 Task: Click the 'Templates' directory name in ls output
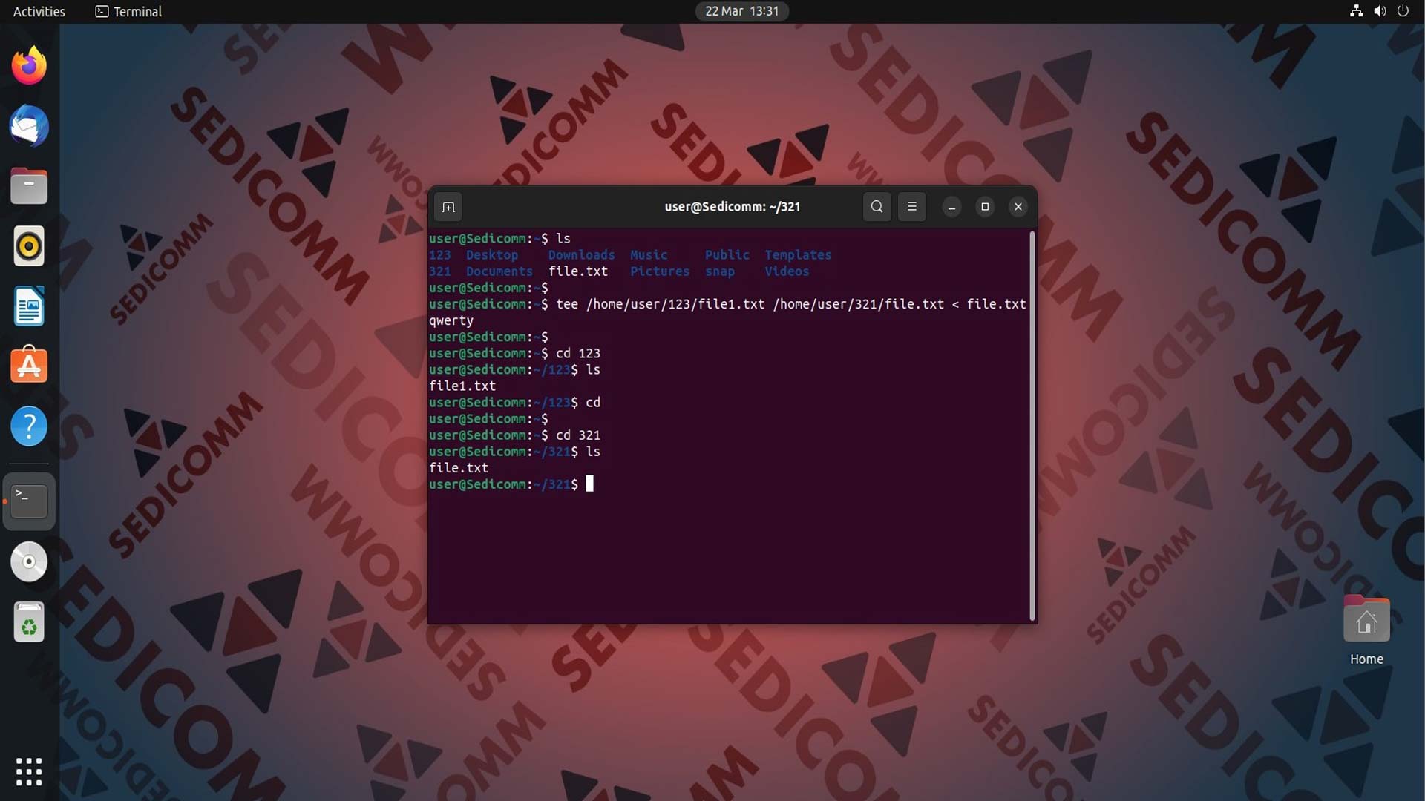point(798,255)
